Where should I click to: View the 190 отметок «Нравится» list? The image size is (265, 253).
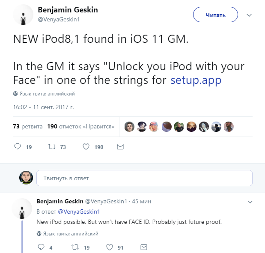[81, 127]
